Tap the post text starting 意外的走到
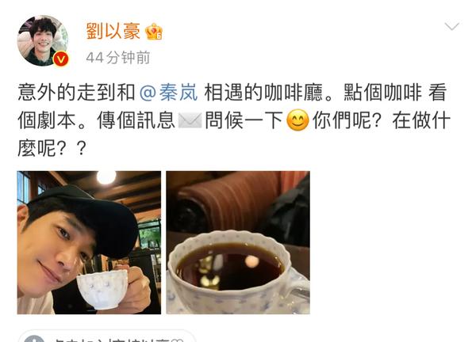 click(x=234, y=120)
